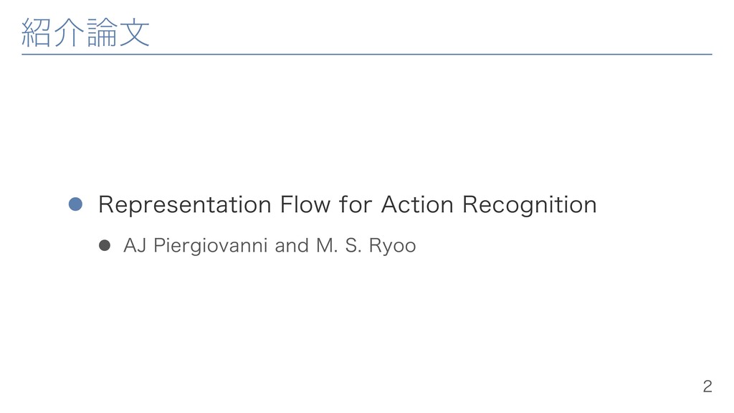
Task: Click the kanji 文 in the heading
Action: 134,32
